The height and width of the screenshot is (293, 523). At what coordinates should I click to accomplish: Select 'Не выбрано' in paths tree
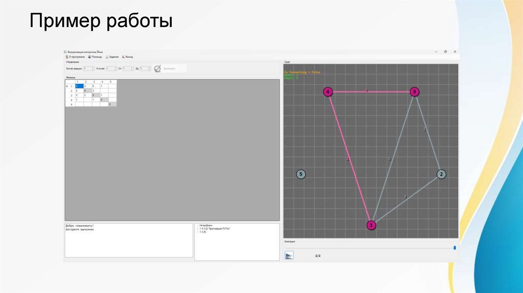pyautogui.click(x=205, y=226)
